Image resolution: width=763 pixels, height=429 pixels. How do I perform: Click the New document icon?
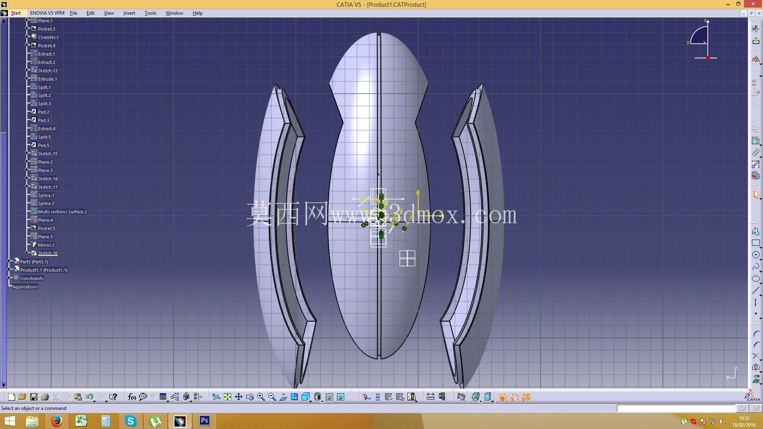click(x=12, y=397)
